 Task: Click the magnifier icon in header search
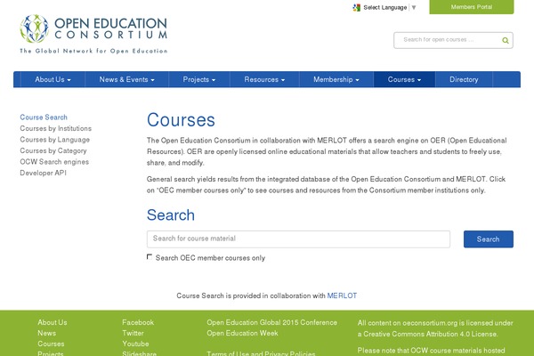point(506,41)
